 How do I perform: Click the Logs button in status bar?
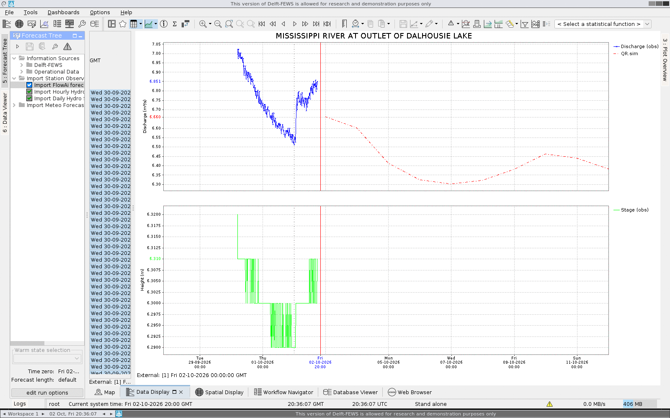(20, 404)
